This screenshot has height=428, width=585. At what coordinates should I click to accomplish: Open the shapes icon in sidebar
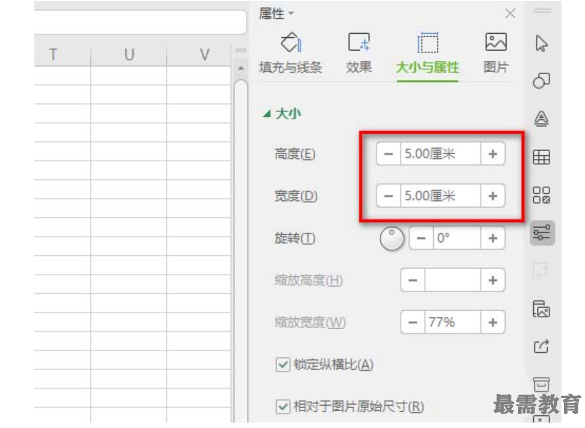[542, 81]
